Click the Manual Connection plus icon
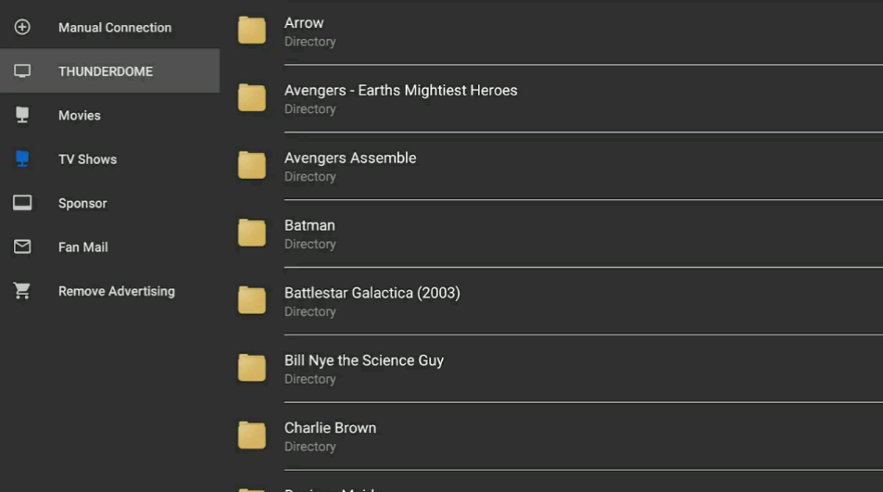The height and width of the screenshot is (492, 883). 22,27
